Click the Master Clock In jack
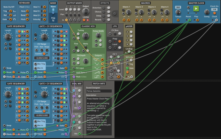This screenshot has width=221, height=139. [x=188, y=7]
